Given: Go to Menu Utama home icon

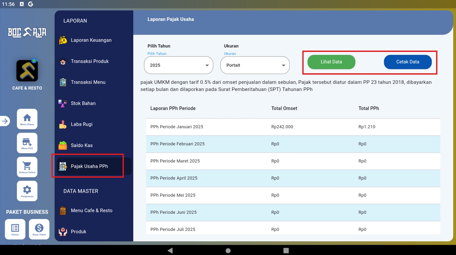Looking at the screenshot, I should [27, 119].
